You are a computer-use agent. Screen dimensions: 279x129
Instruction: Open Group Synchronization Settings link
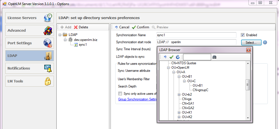coord(137,99)
